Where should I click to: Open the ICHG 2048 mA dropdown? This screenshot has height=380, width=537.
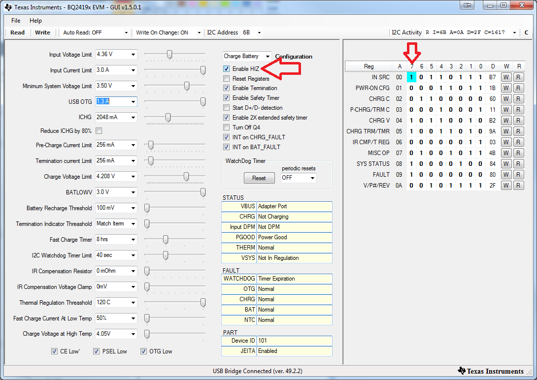[x=133, y=117]
